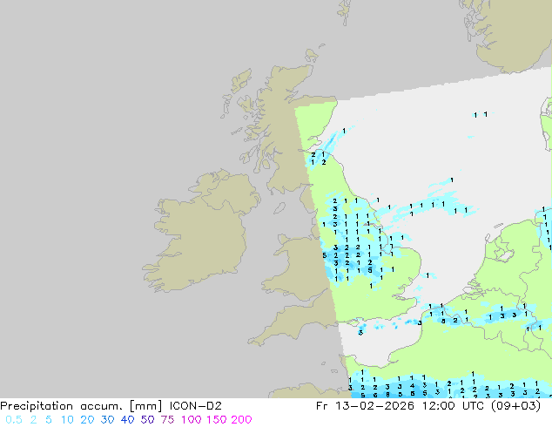Click the magenta 100 legend value
The image size is (552, 427).
pyautogui.click(x=192, y=420)
